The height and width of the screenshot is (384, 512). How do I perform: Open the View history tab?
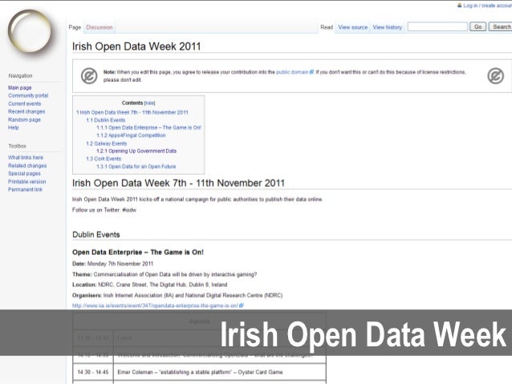tap(388, 27)
